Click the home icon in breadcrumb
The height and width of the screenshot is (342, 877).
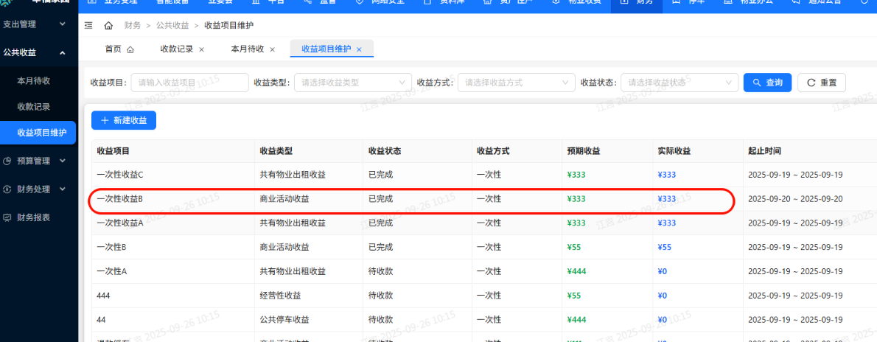108,25
